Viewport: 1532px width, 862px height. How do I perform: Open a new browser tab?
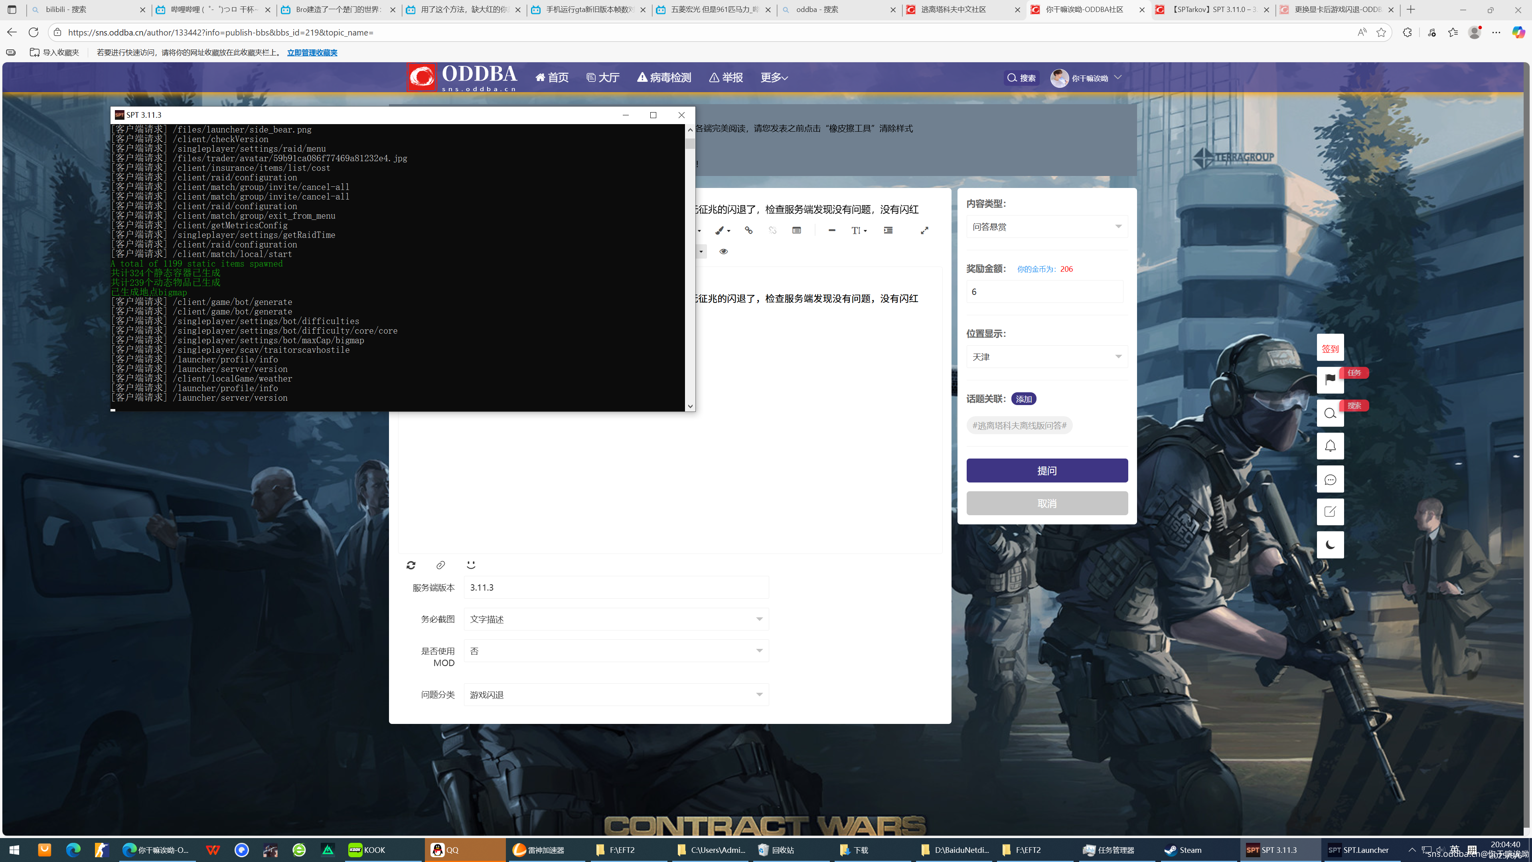pyautogui.click(x=1411, y=10)
